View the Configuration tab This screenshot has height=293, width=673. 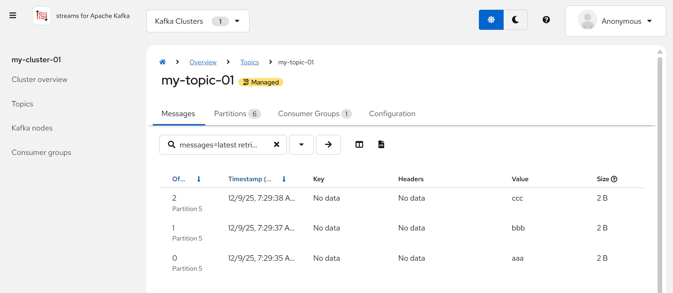392,114
